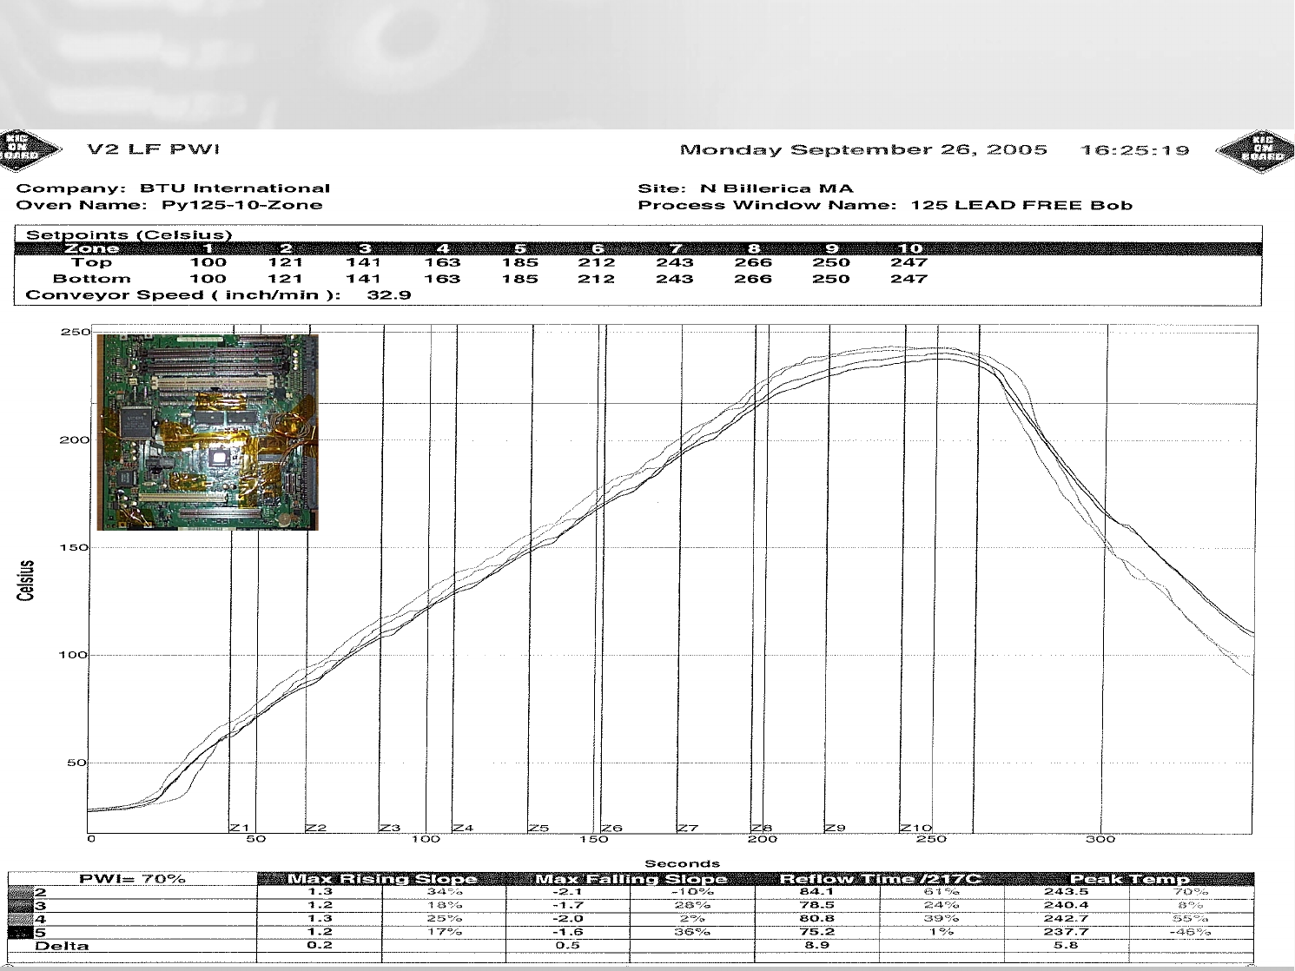The height and width of the screenshot is (971, 1295).
Task: Click the Z10 zone marker on chart
Action: coord(915,828)
